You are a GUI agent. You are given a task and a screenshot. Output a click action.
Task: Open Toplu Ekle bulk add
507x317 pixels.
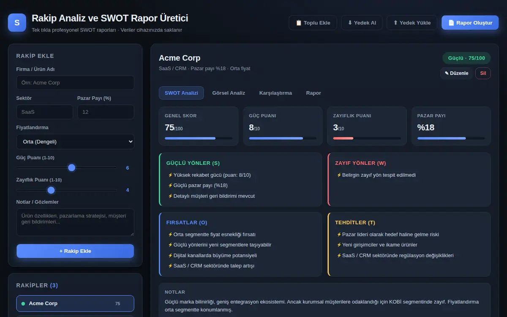(x=313, y=23)
